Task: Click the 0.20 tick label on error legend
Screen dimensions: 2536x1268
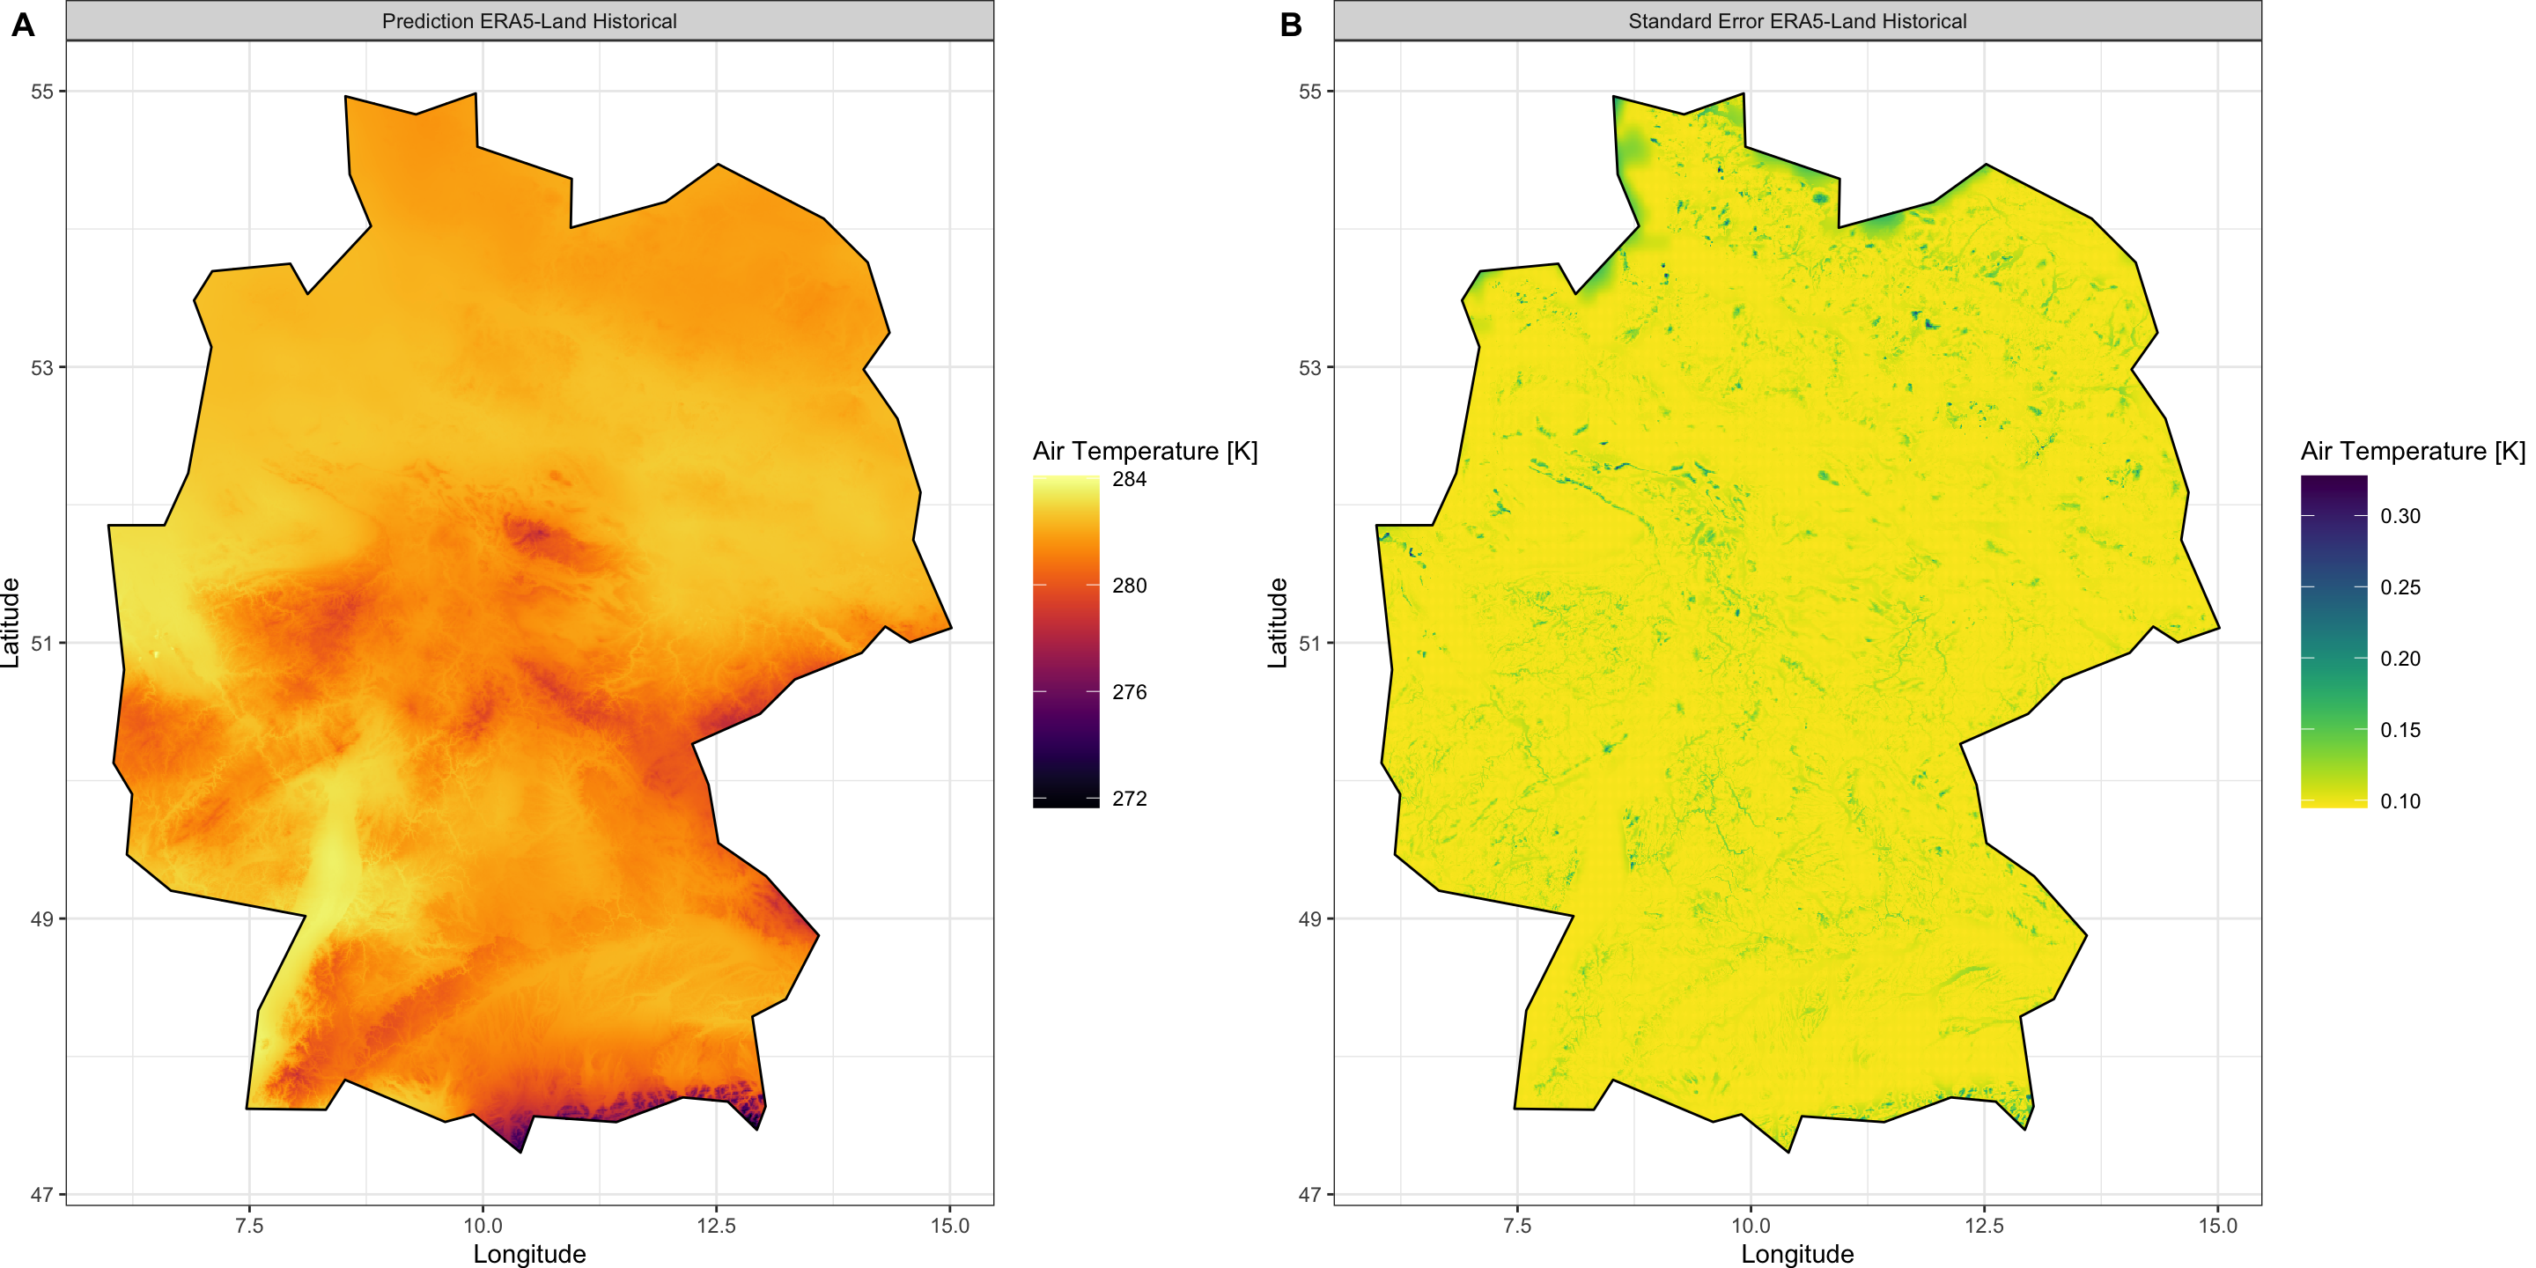Action: tap(2400, 659)
